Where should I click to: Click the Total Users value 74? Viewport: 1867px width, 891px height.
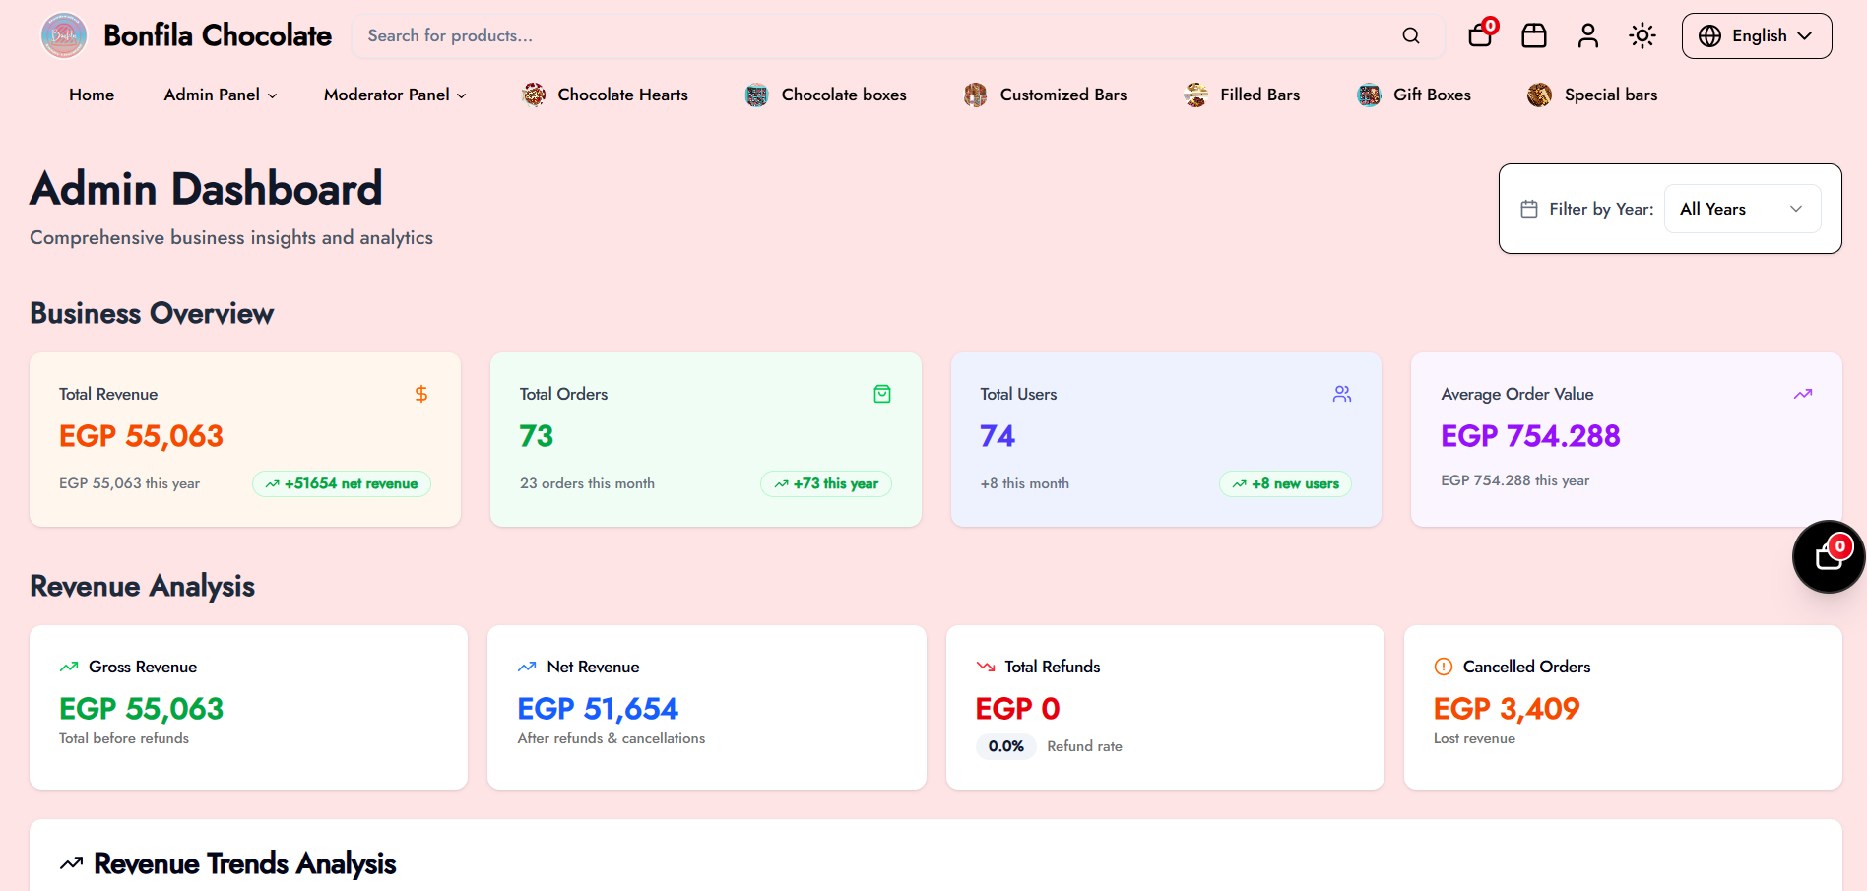[x=998, y=436]
